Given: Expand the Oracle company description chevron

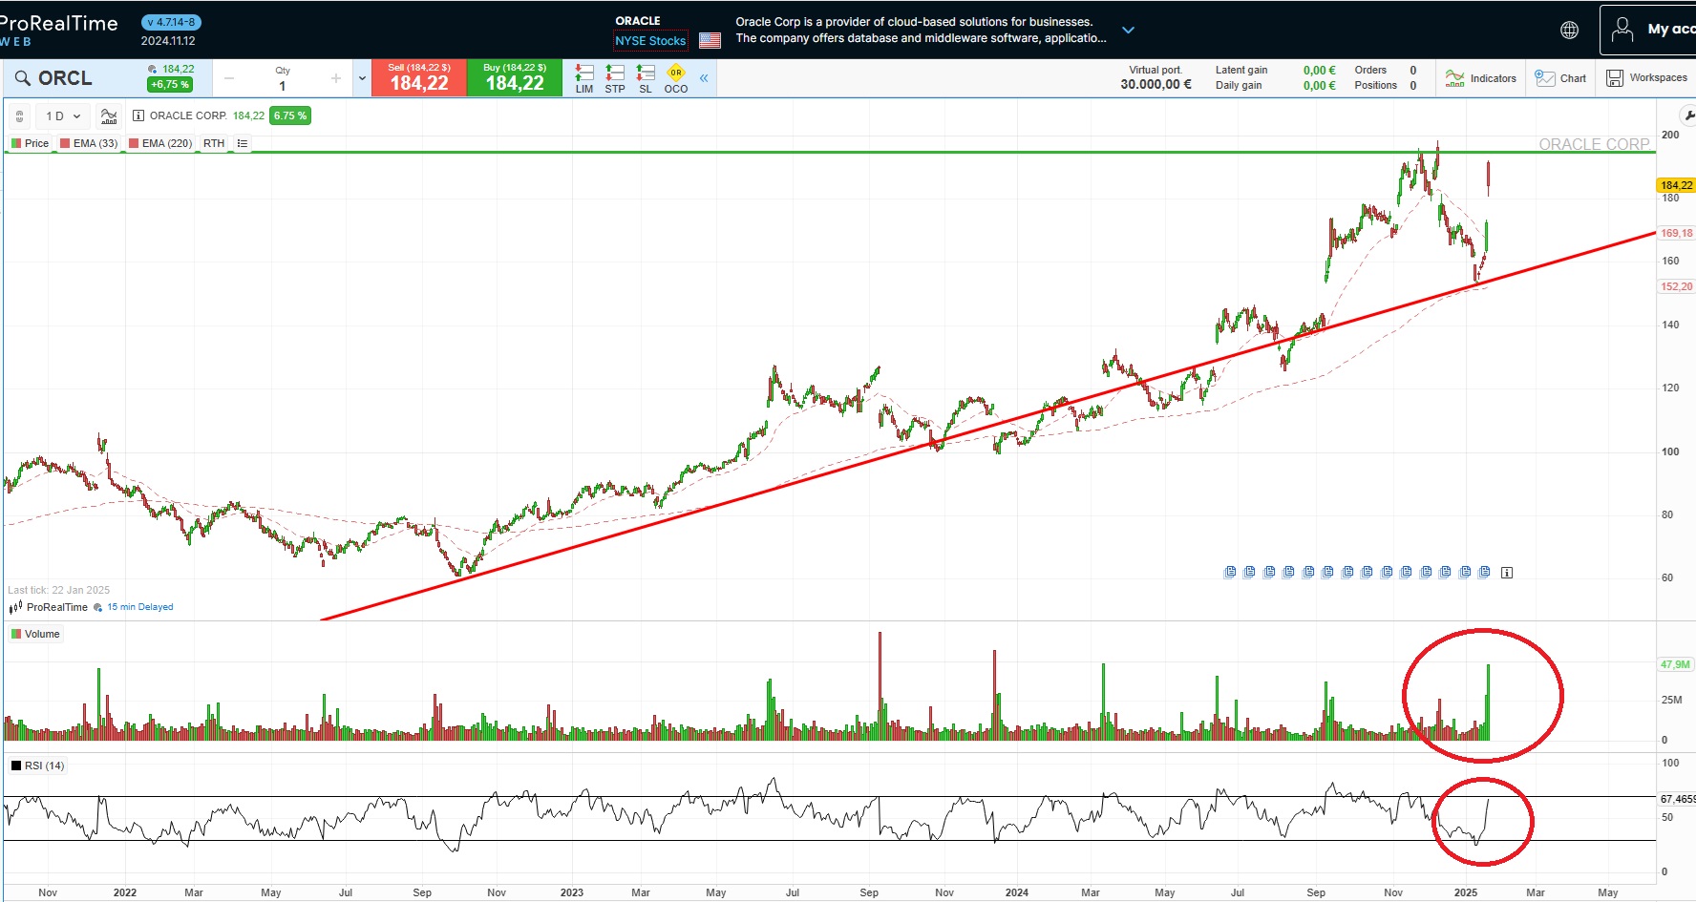Looking at the screenshot, I should click(x=1128, y=30).
